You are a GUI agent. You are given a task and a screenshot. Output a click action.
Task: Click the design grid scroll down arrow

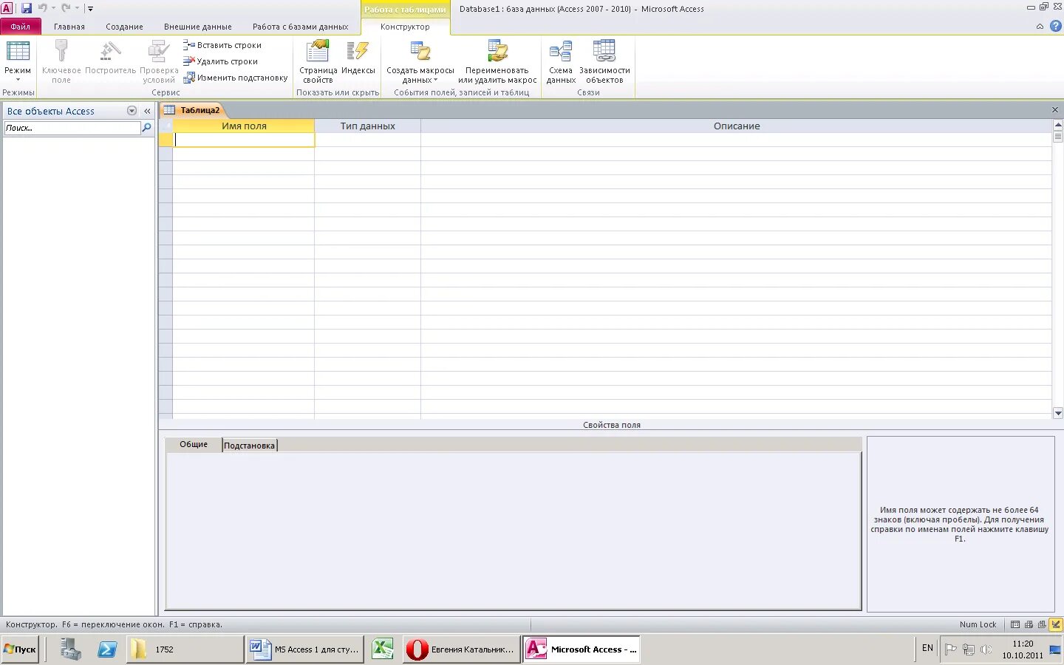point(1057,413)
